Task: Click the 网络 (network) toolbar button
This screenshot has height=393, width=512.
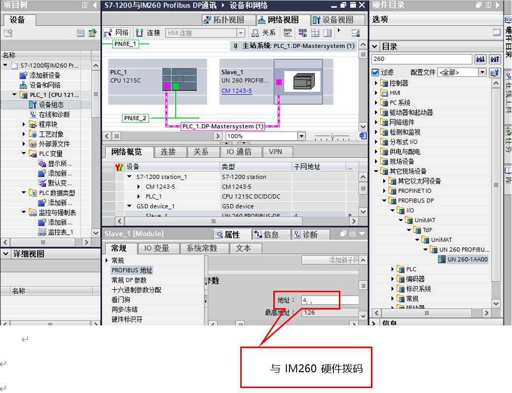Action: [116, 33]
